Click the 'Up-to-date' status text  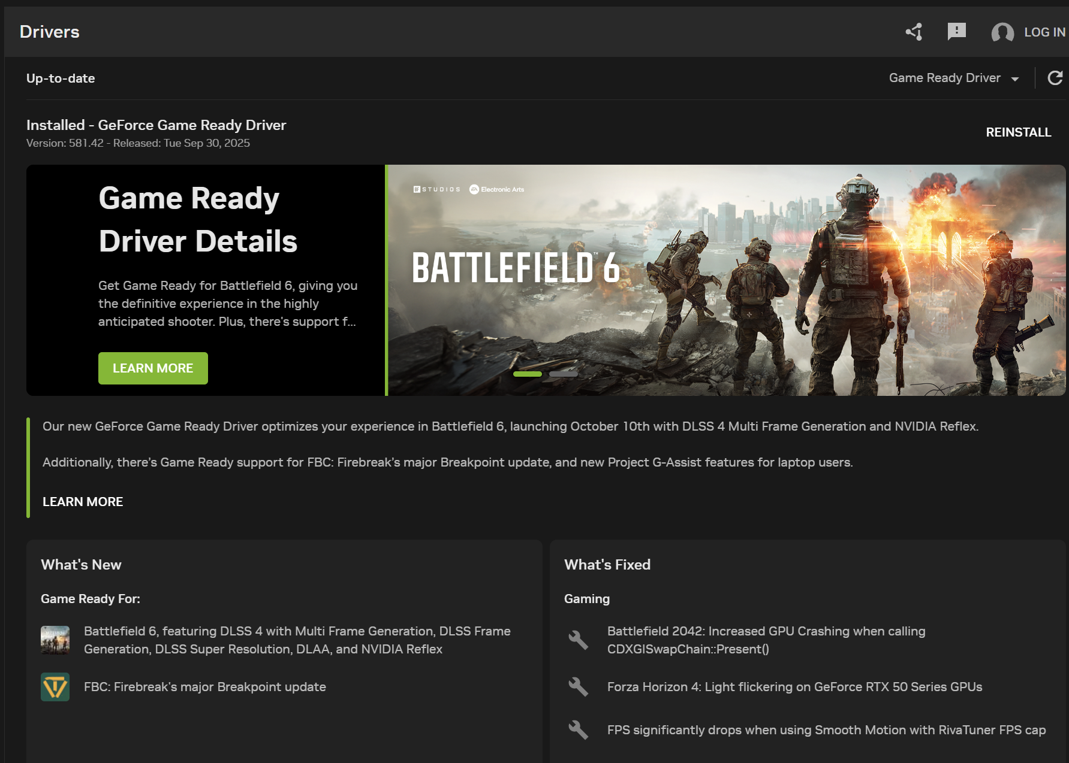click(61, 78)
